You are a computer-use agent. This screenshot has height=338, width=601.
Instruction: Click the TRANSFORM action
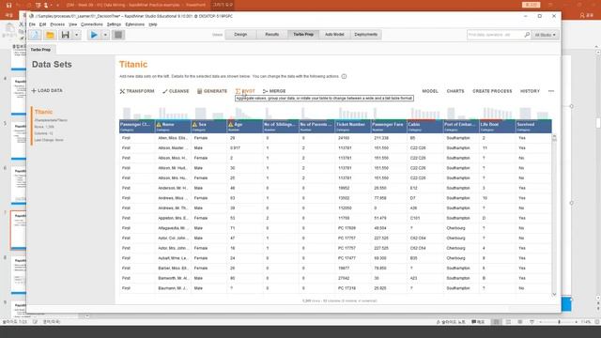point(137,91)
